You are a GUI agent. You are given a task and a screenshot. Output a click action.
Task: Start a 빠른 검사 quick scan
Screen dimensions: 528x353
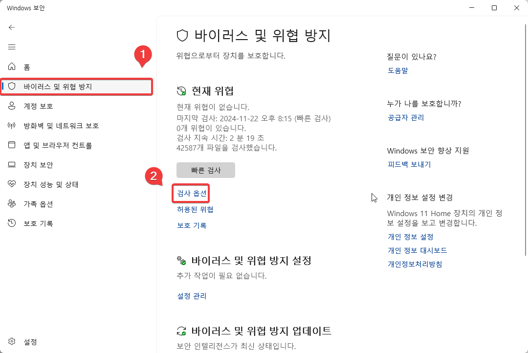205,170
